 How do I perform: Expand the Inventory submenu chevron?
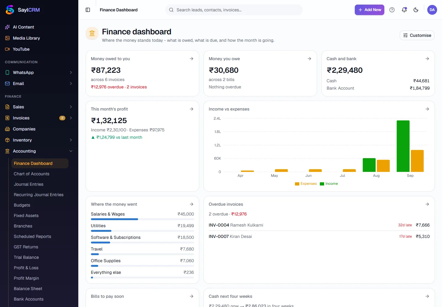click(x=71, y=140)
